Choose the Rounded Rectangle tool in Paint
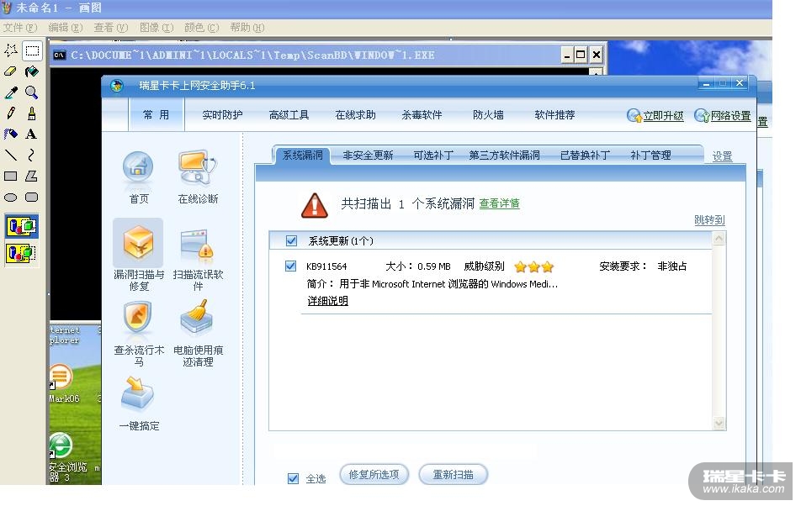801x506 pixels. click(32, 198)
